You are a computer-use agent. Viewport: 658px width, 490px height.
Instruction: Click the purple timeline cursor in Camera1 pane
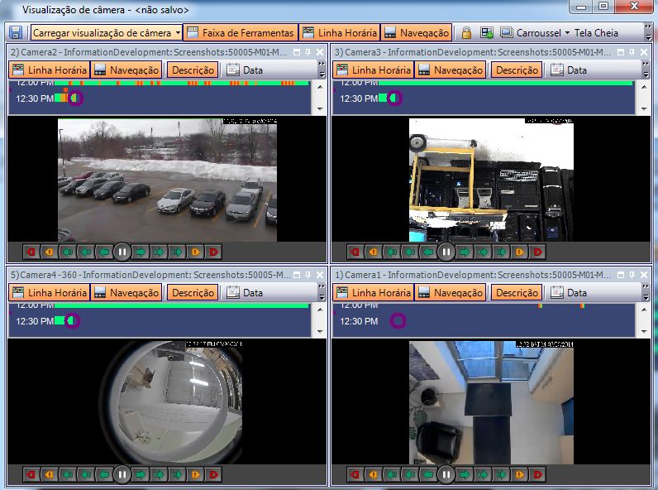coord(398,320)
